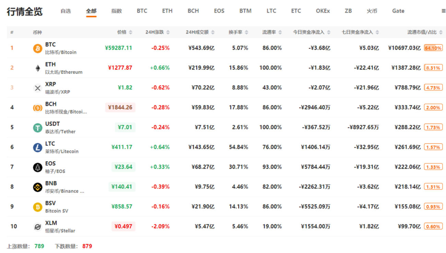
Task: Click the Tether USDT coin icon
Action: tap(37, 128)
